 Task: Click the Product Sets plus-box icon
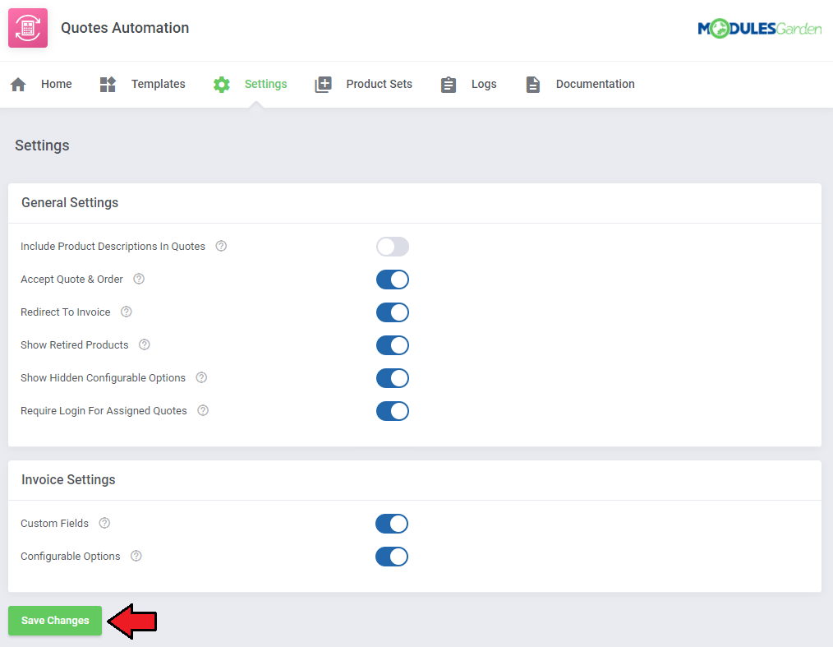click(x=323, y=85)
